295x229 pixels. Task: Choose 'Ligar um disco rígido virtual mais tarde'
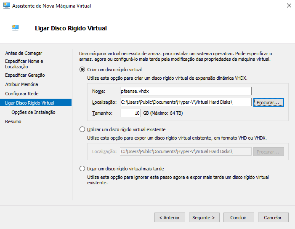82,169
